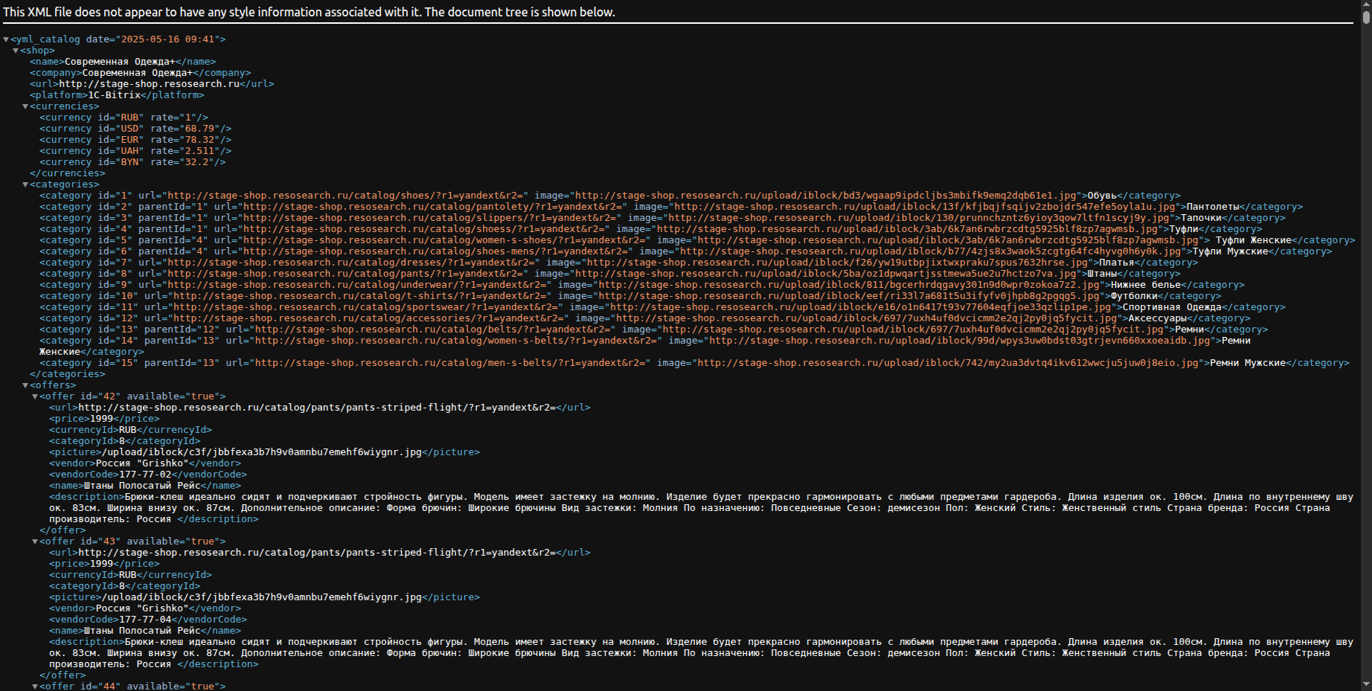The width and height of the screenshot is (1372, 691).
Task: Click the BYN currency rate line
Action: 132,162
